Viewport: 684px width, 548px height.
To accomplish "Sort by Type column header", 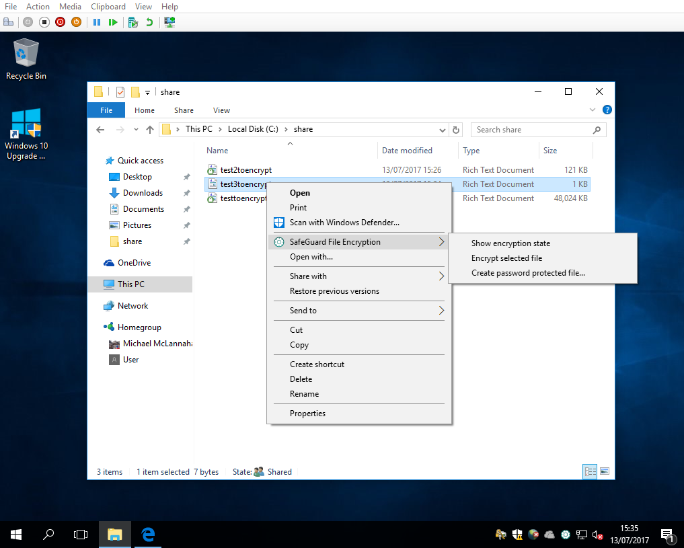I will 498,151.
